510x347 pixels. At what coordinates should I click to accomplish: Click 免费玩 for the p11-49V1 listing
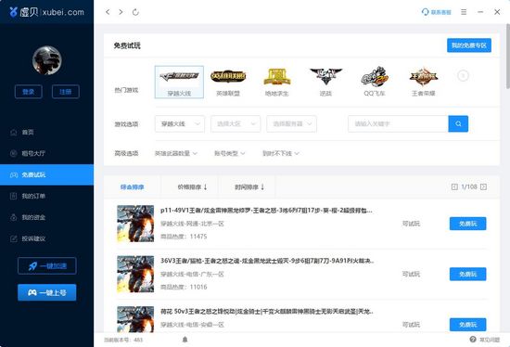tap(468, 224)
